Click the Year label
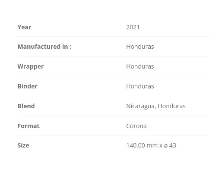 click(x=24, y=27)
